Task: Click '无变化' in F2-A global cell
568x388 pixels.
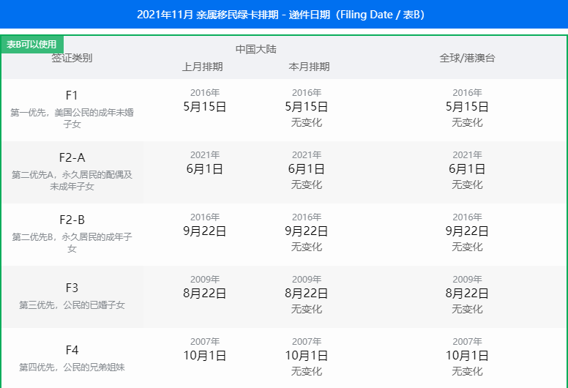Action: pos(467,184)
